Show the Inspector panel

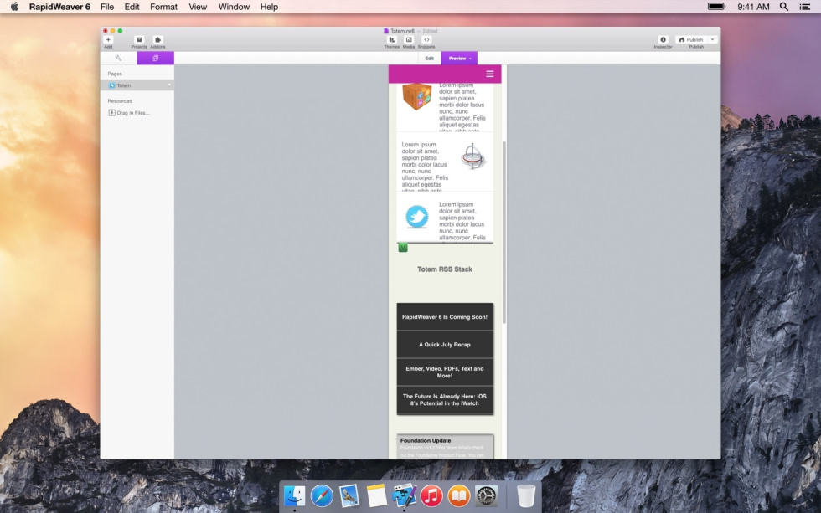pos(663,39)
